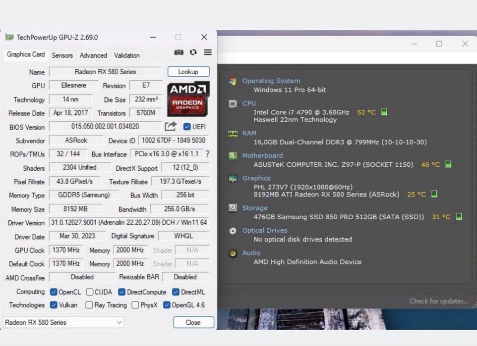Click the RAM module icon in Speccy
The width and height of the screenshot is (477, 346).
[233, 134]
